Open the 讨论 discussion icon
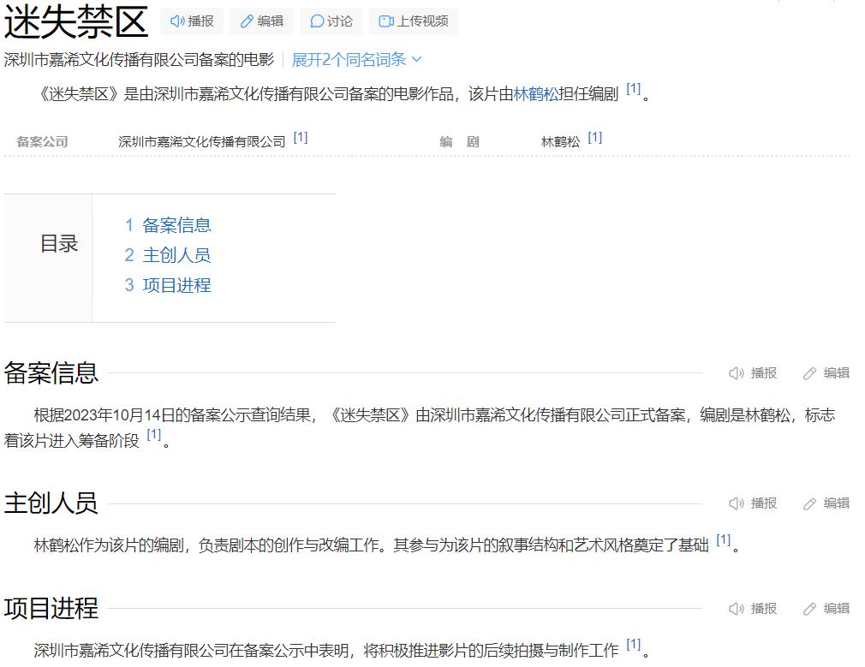Viewport: 865px width, 667px height. (x=317, y=21)
